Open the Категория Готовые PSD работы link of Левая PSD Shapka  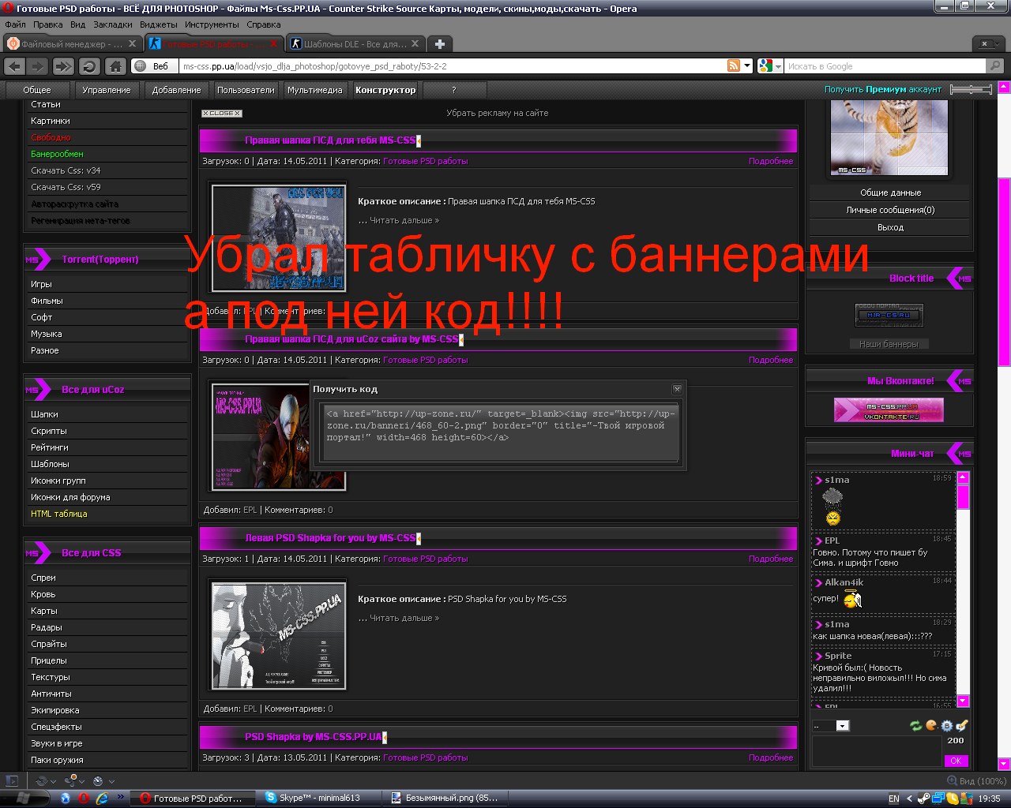[x=425, y=559]
